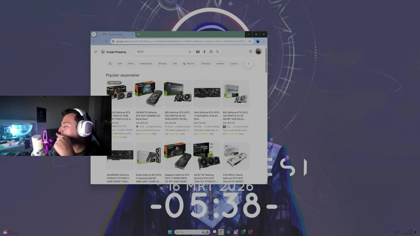Open Chrome profile icon in toolbar

click(x=258, y=41)
